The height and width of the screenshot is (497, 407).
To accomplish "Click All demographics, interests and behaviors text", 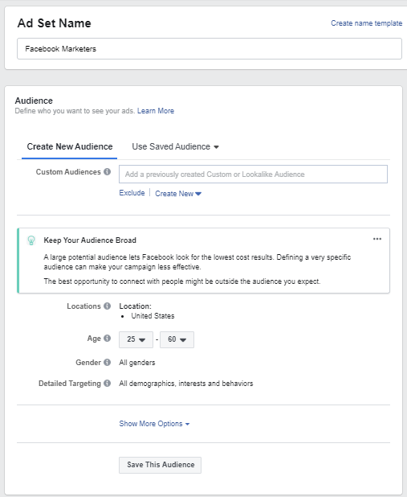I will tap(186, 384).
